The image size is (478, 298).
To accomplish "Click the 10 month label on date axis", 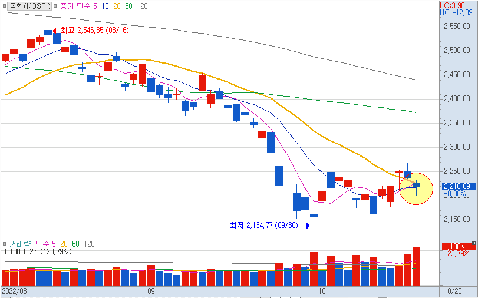I will [x=322, y=291].
